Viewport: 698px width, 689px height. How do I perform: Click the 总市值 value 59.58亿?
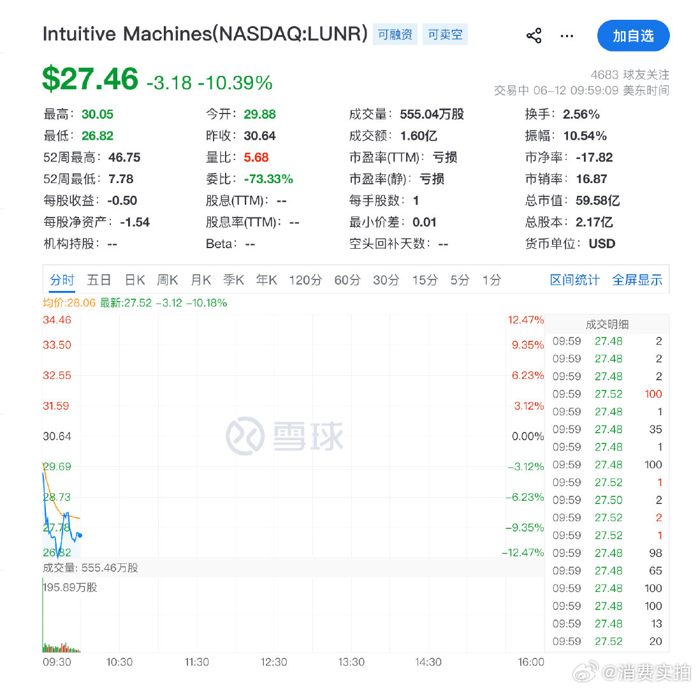point(597,200)
